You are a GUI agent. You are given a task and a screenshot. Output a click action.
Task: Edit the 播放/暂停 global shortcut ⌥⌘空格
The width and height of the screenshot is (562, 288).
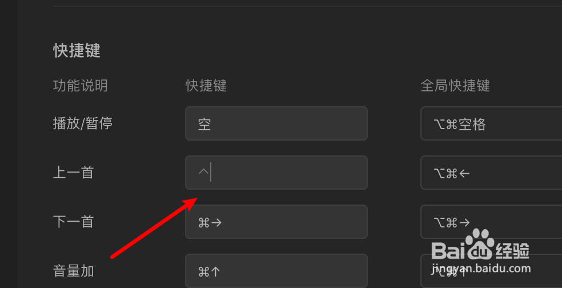pos(491,123)
